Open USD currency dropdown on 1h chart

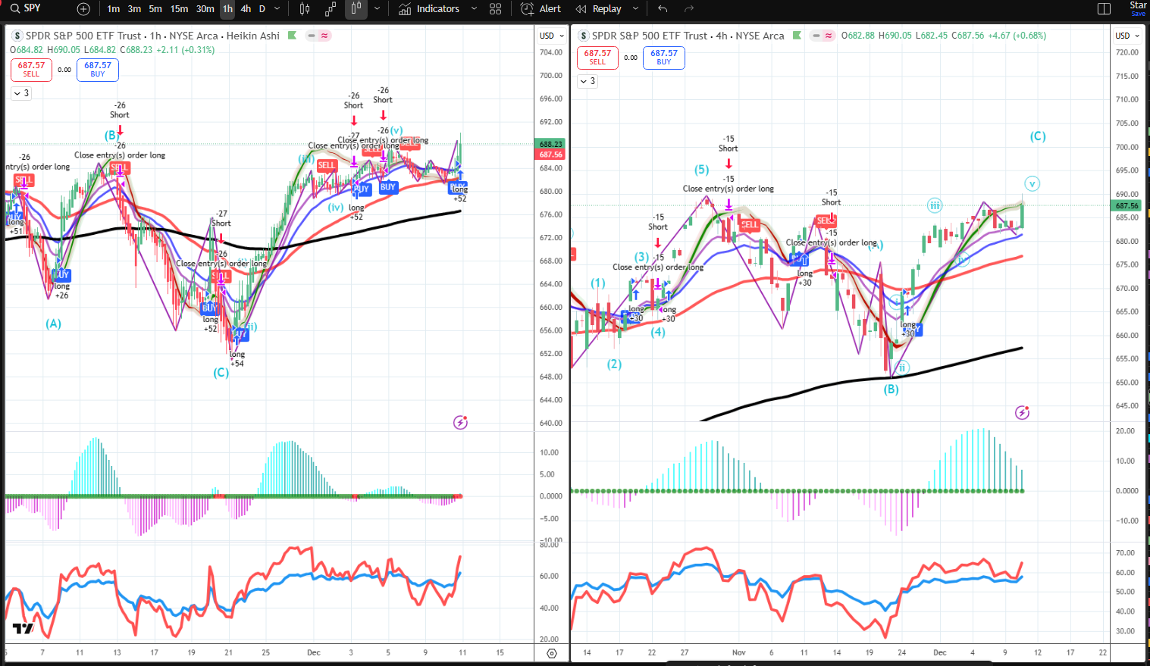coord(552,36)
